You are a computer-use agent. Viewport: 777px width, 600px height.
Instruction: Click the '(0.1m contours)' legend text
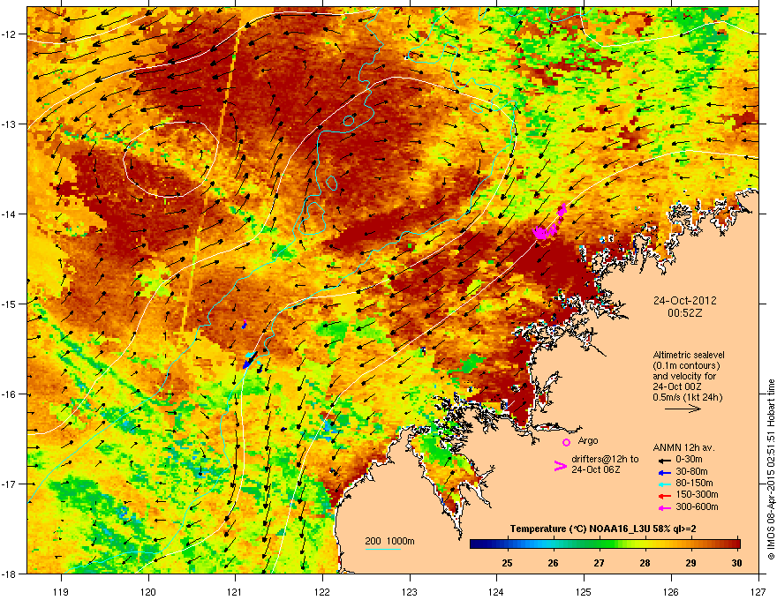[x=686, y=365]
